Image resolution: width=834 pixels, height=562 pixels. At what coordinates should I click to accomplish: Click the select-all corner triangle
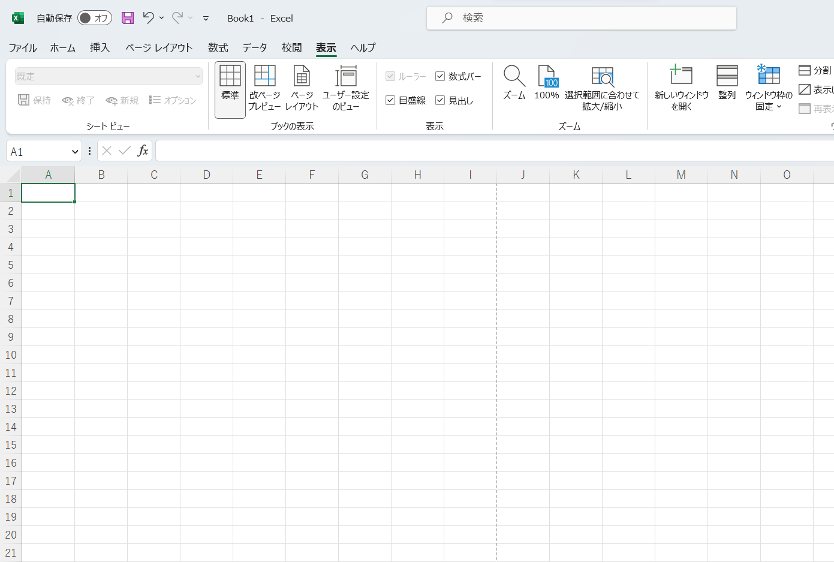pos(13,175)
